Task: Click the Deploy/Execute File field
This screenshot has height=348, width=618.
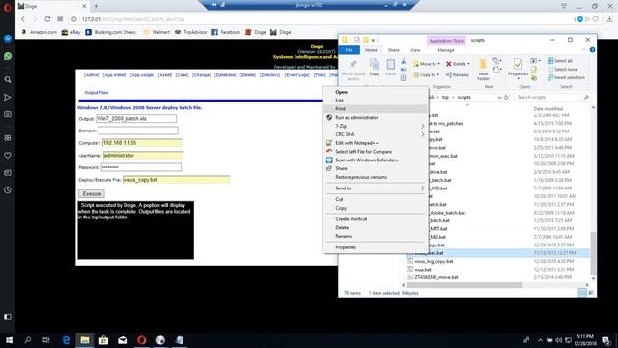Action: [176, 180]
